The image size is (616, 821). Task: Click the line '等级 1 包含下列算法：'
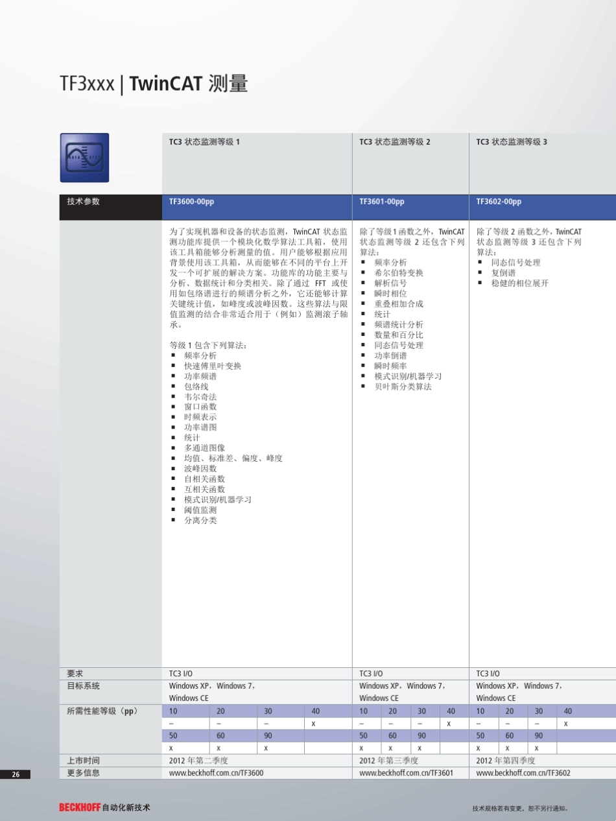(208, 345)
